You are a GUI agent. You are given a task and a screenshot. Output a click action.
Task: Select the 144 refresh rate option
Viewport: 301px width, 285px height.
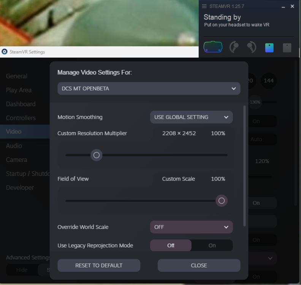269,81
